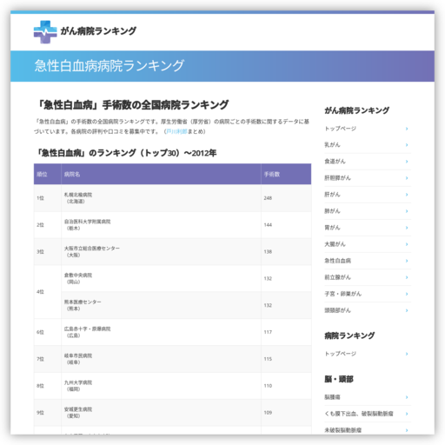Click the surgery count 138

(x=268, y=252)
